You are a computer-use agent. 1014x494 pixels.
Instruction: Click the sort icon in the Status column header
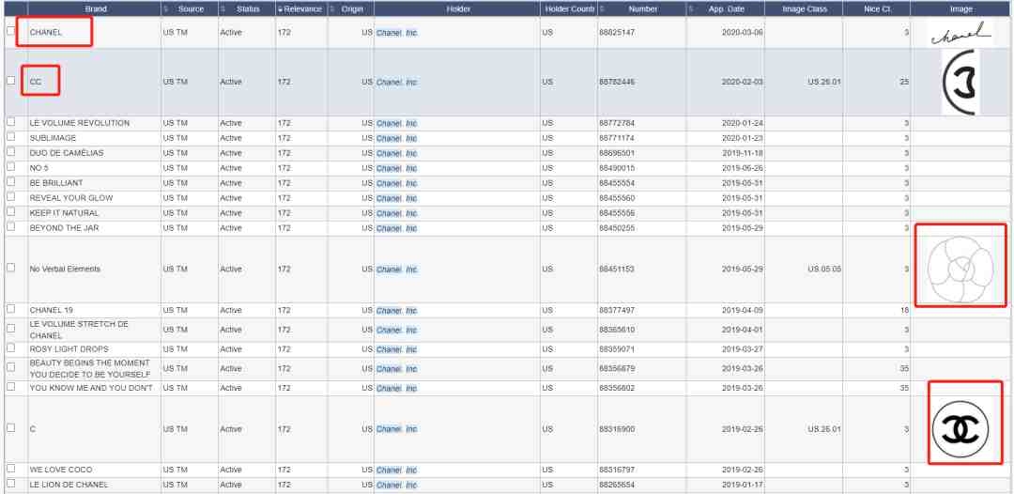[x=223, y=9]
